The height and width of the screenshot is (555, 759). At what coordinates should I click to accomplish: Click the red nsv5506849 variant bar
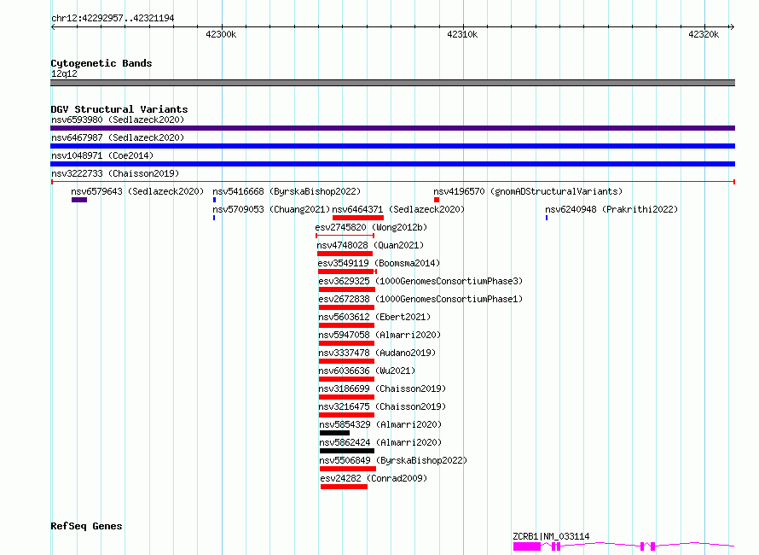(348, 469)
